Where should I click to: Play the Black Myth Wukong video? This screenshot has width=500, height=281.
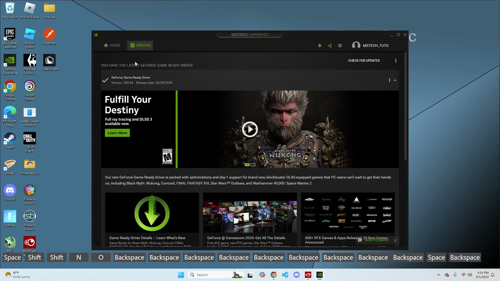(250, 129)
